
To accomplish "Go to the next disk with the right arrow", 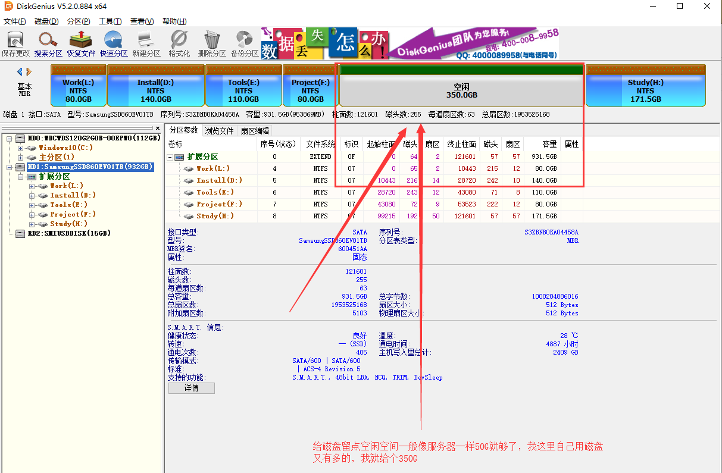I will point(29,72).
